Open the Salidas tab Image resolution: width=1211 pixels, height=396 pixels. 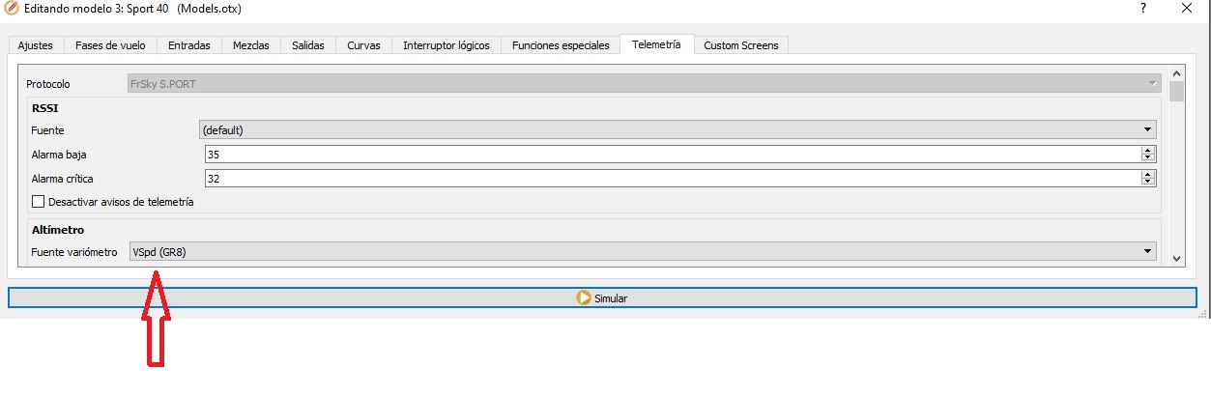[308, 45]
